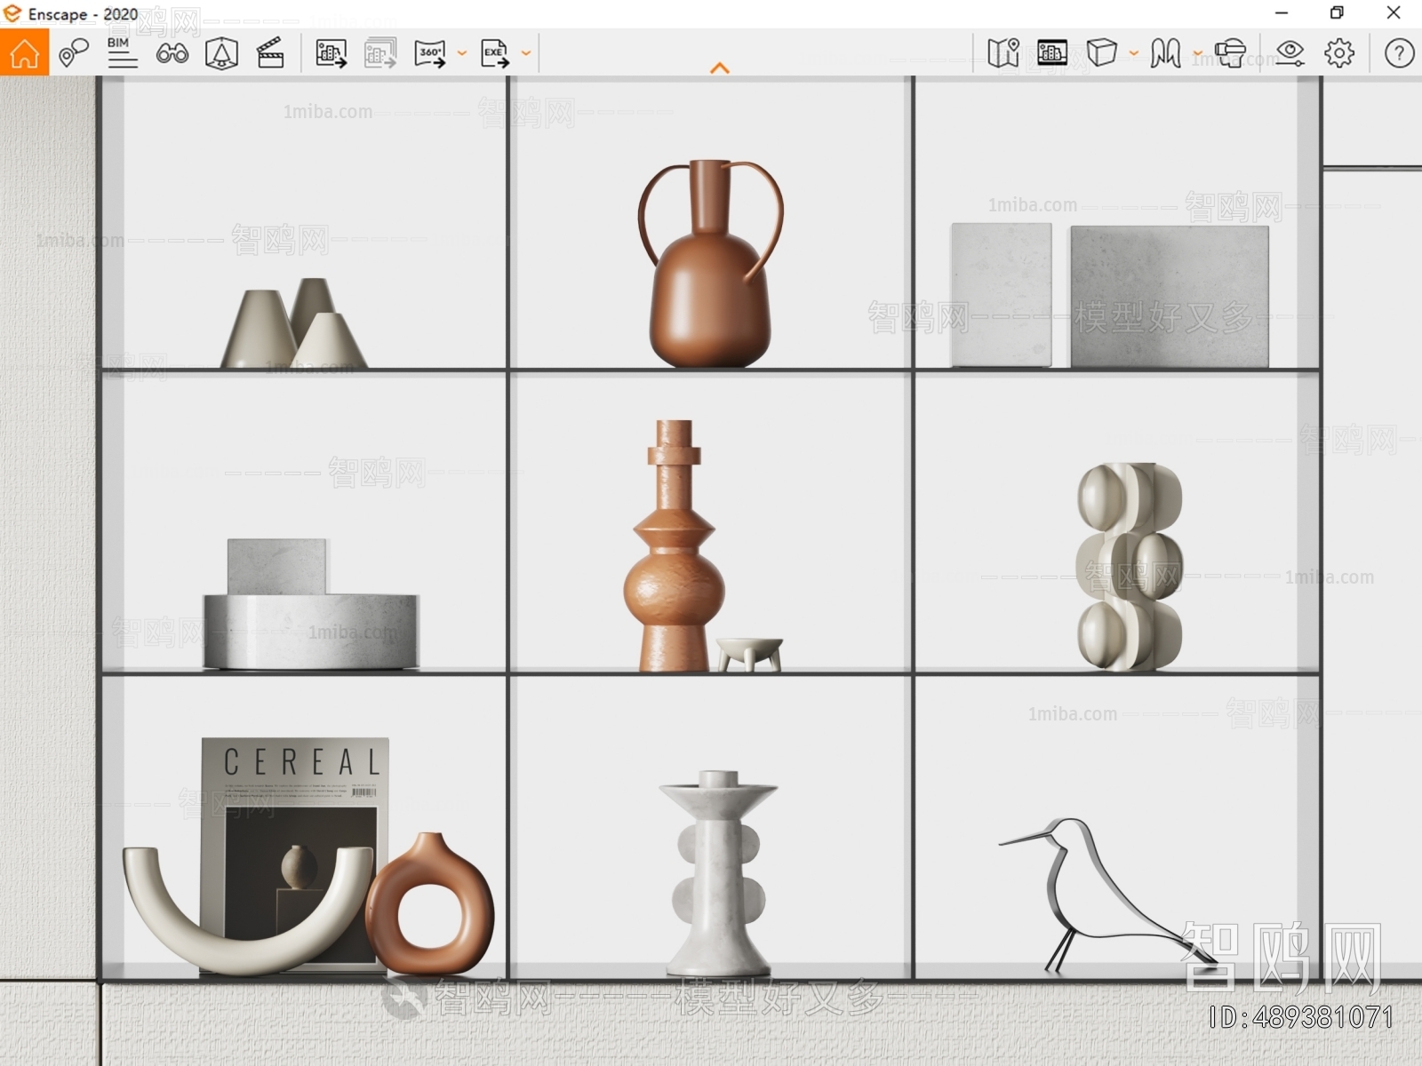Restore down the Enscape window

1337,12
